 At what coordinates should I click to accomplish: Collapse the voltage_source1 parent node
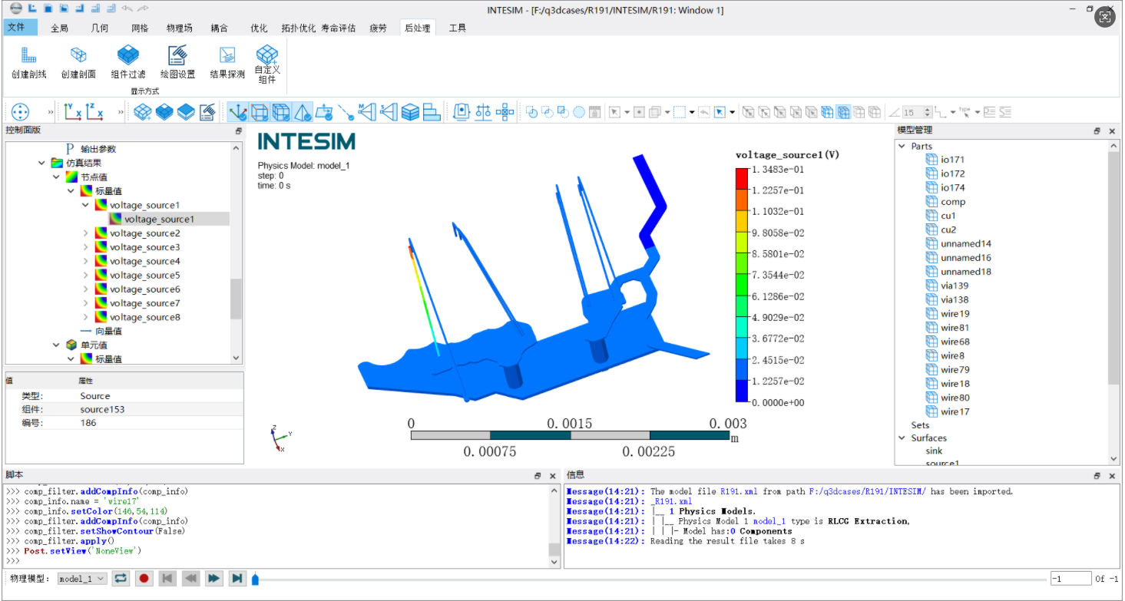(85, 205)
